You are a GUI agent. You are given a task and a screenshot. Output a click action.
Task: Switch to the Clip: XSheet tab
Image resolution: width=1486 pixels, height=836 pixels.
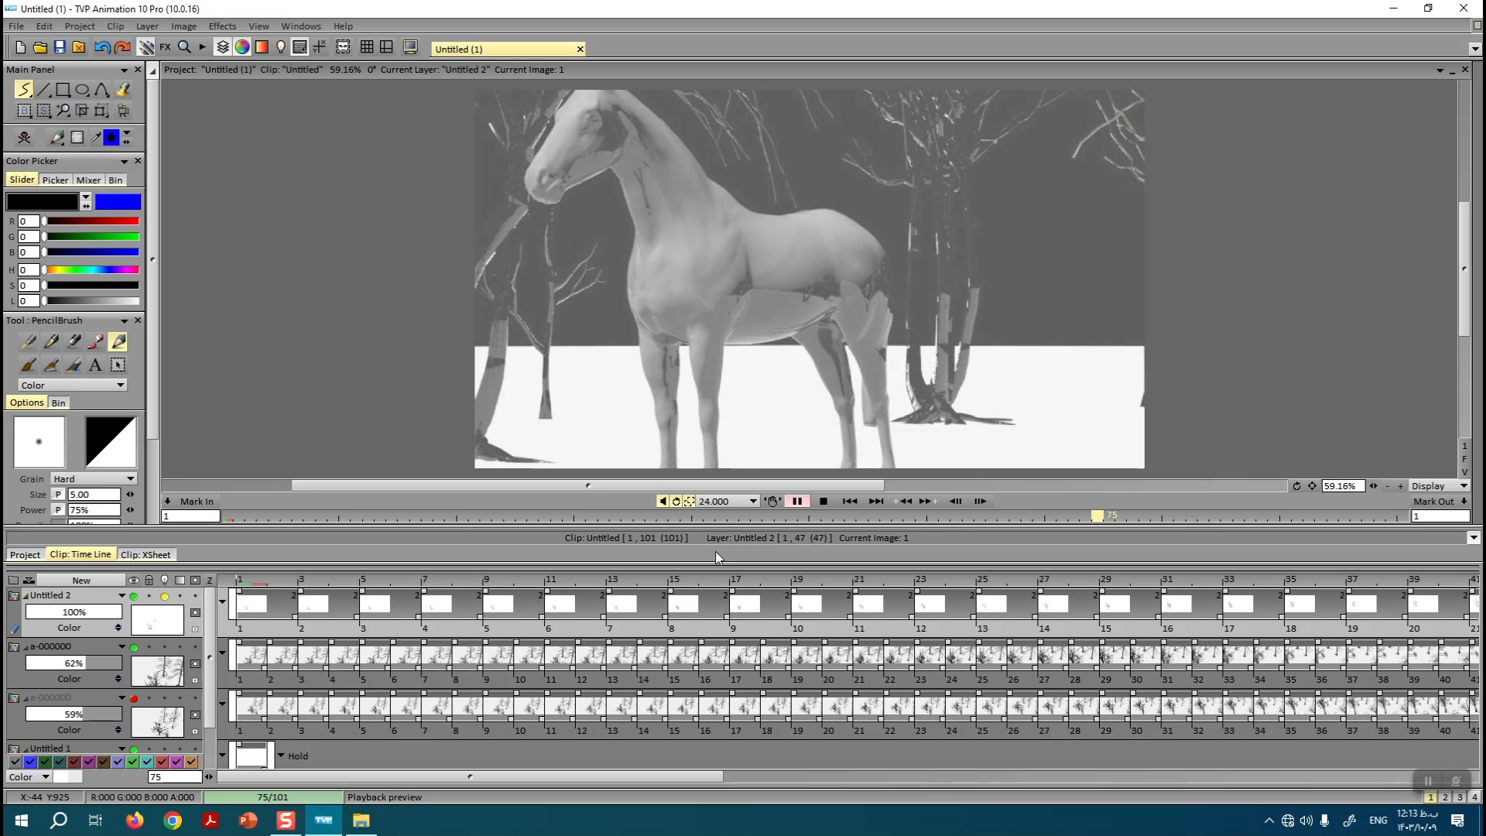click(x=146, y=555)
